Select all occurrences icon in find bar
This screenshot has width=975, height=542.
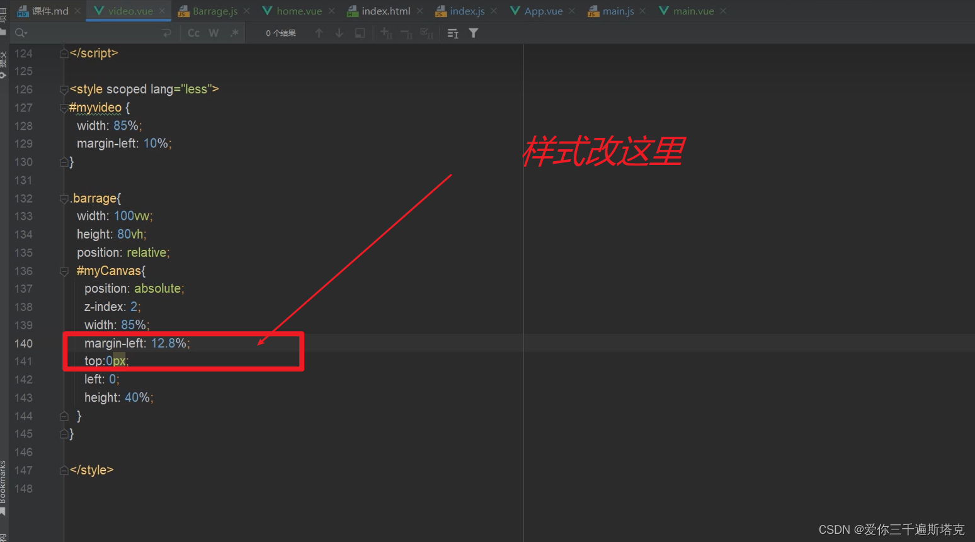pyautogui.click(x=426, y=33)
